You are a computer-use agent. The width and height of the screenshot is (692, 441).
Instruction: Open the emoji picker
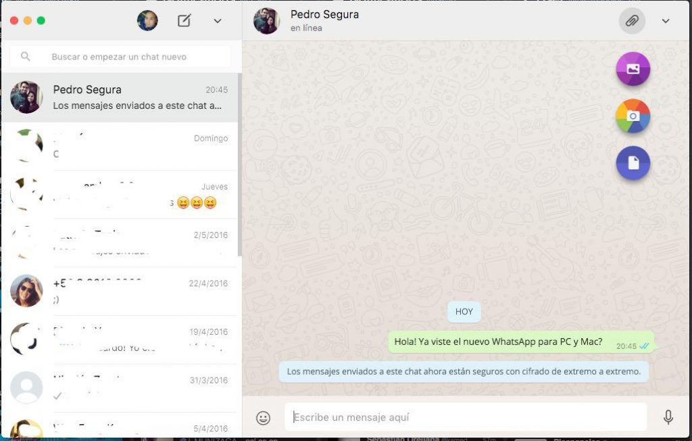tap(263, 417)
